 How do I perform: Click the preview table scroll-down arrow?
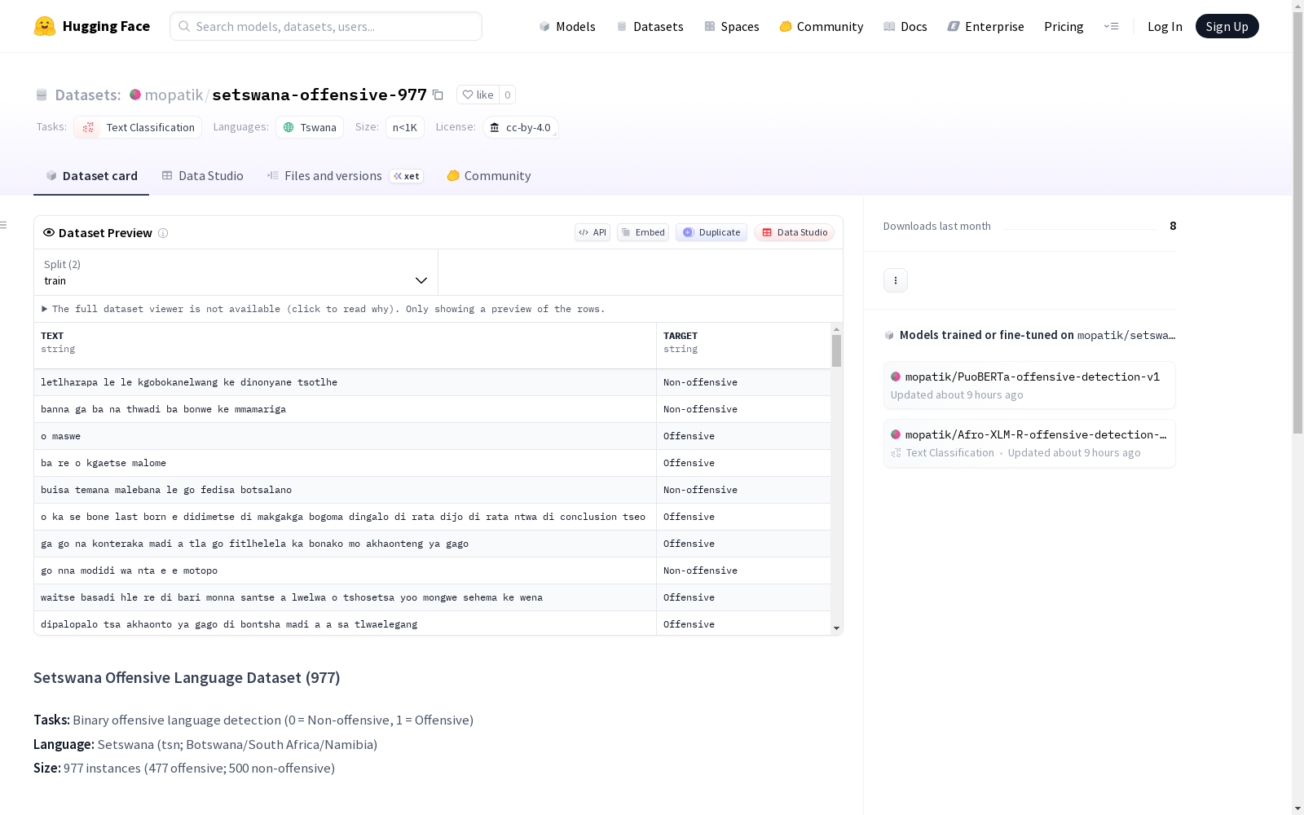tap(836, 628)
